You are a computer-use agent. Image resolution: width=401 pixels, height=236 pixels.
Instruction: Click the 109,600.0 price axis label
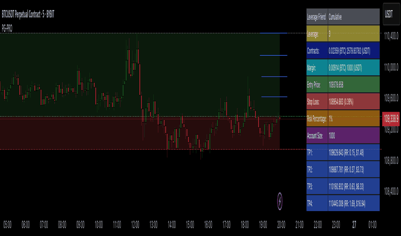pyautogui.click(x=391, y=98)
